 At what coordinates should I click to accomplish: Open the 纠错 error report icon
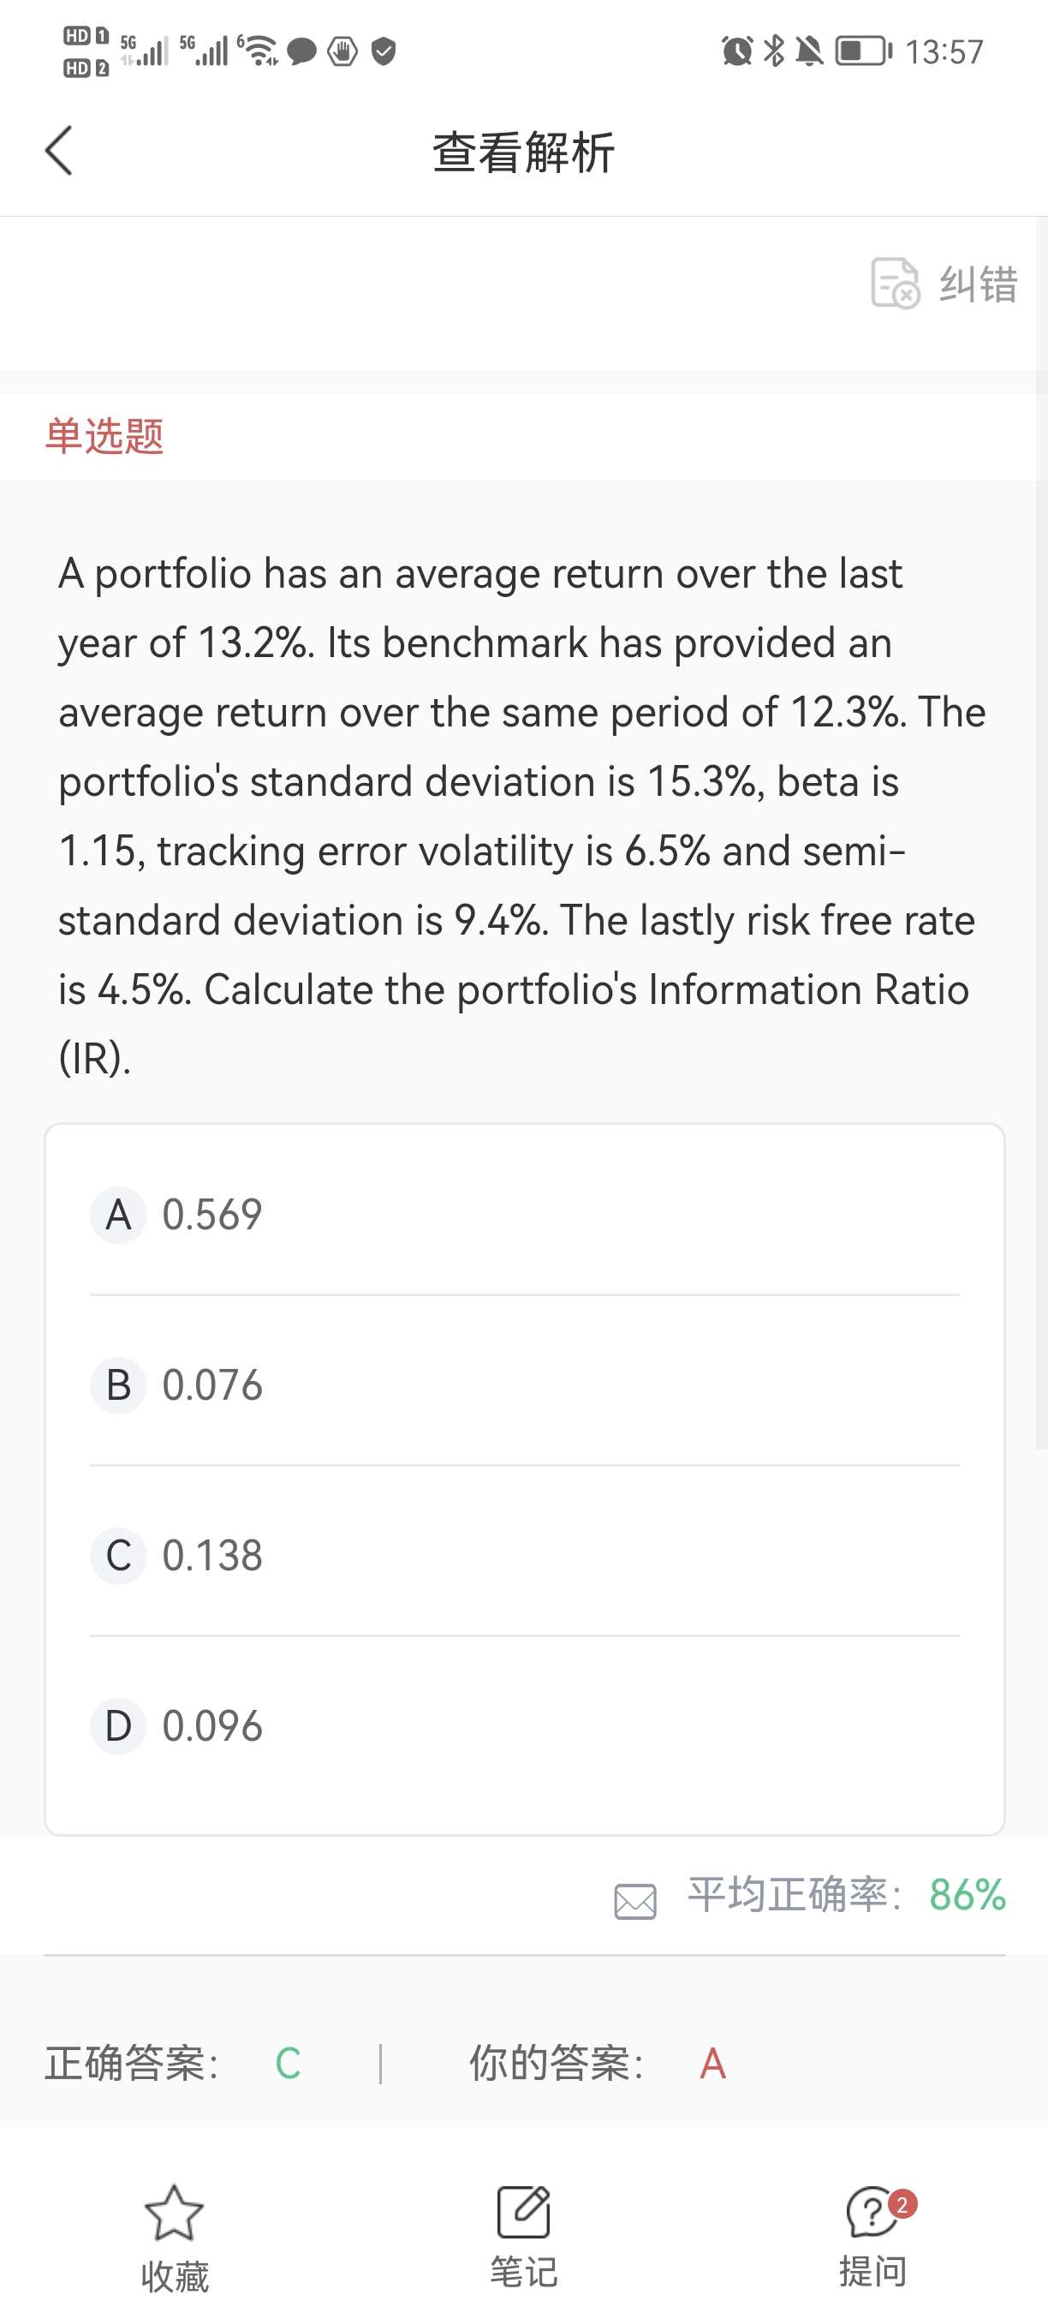tap(895, 284)
